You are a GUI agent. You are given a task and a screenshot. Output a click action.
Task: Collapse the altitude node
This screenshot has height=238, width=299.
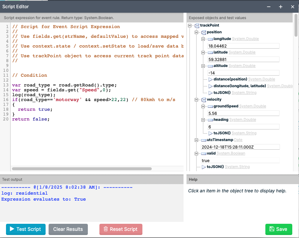click(x=203, y=66)
